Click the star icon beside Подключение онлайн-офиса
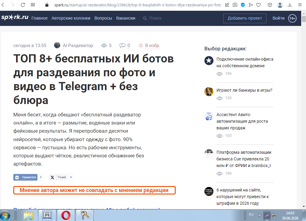 [x=209, y=61]
